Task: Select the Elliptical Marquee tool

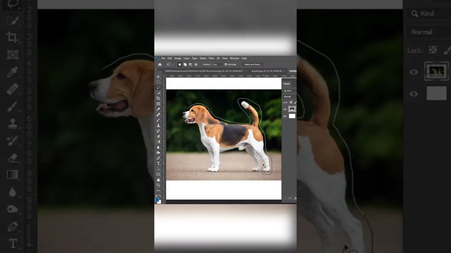Action: 158,82
